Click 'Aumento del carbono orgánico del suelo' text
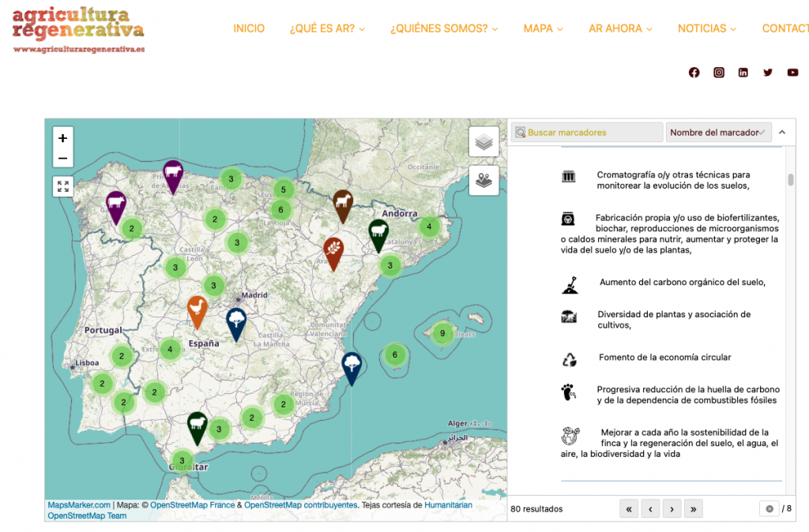The height and width of the screenshot is (532, 809). click(682, 282)
